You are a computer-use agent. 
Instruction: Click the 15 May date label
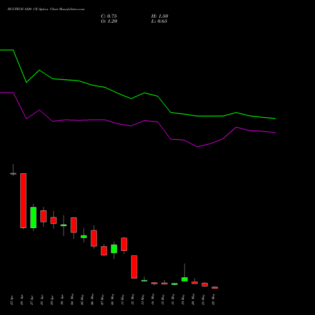click(163, 300)
